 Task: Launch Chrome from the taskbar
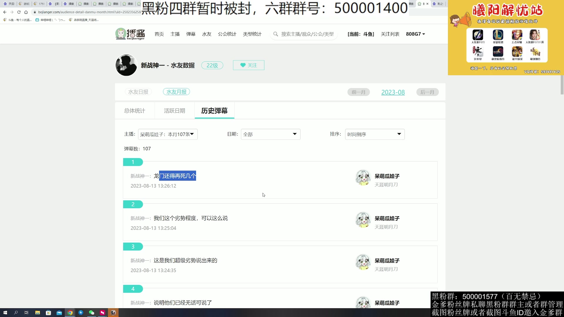tap(70, 313)
